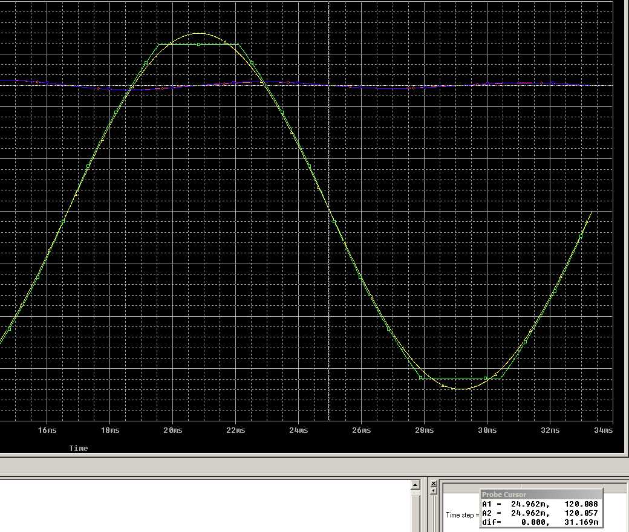Viewport: 629px width, 532px height.
Task: Click the 26ms axis tick label
Action: tap(362, 430)
